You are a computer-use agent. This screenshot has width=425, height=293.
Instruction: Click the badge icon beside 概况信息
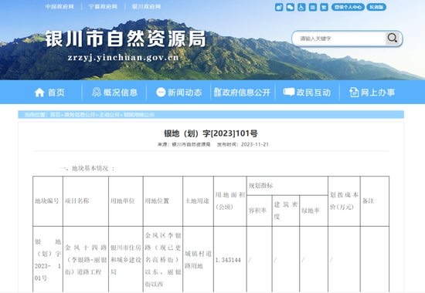[97, 93]
